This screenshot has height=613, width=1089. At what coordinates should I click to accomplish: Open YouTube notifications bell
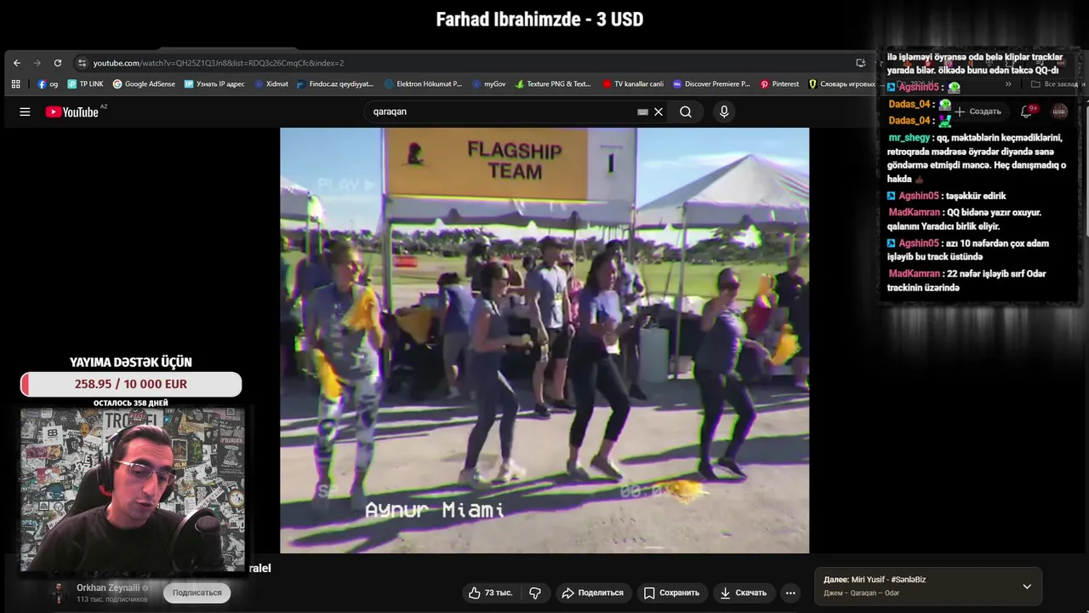[x=1027, y=112]
